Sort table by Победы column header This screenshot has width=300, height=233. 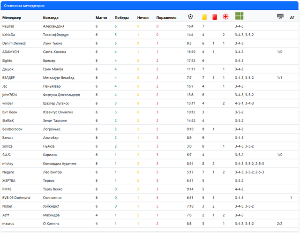coord(122,18)
